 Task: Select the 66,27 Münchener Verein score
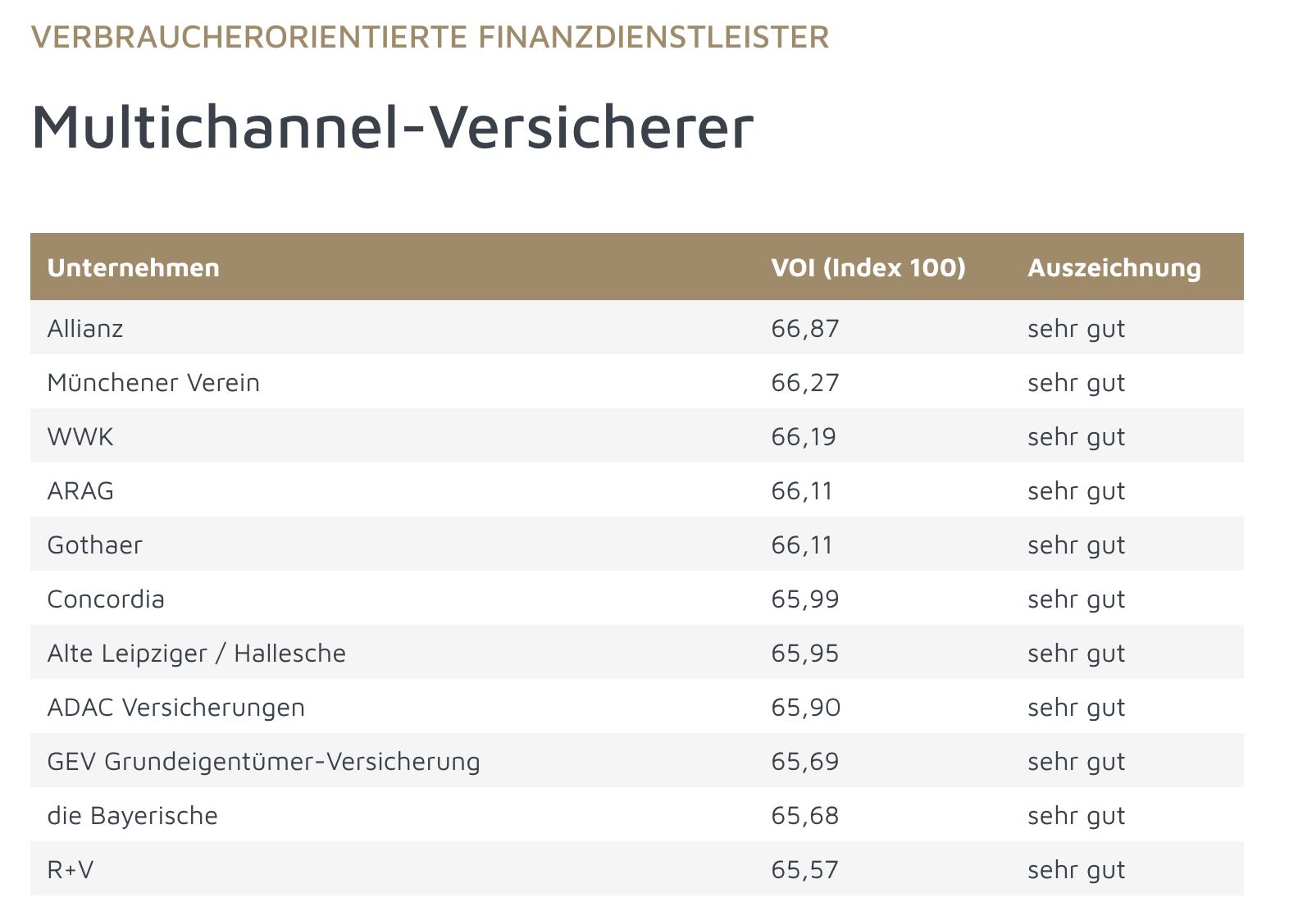coord(805,383)
